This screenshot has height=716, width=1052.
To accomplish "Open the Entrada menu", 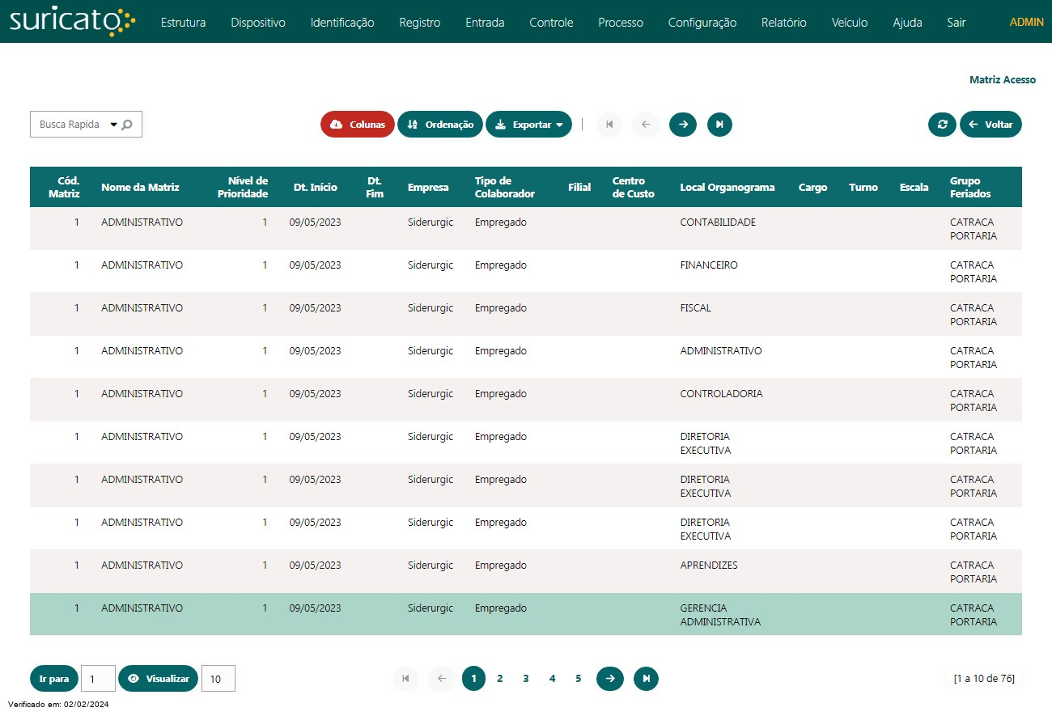I will tap(485, 23).
